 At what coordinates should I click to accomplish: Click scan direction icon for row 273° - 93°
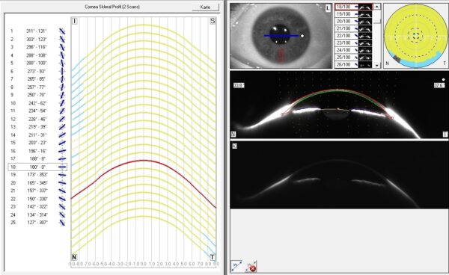(62, 71)
